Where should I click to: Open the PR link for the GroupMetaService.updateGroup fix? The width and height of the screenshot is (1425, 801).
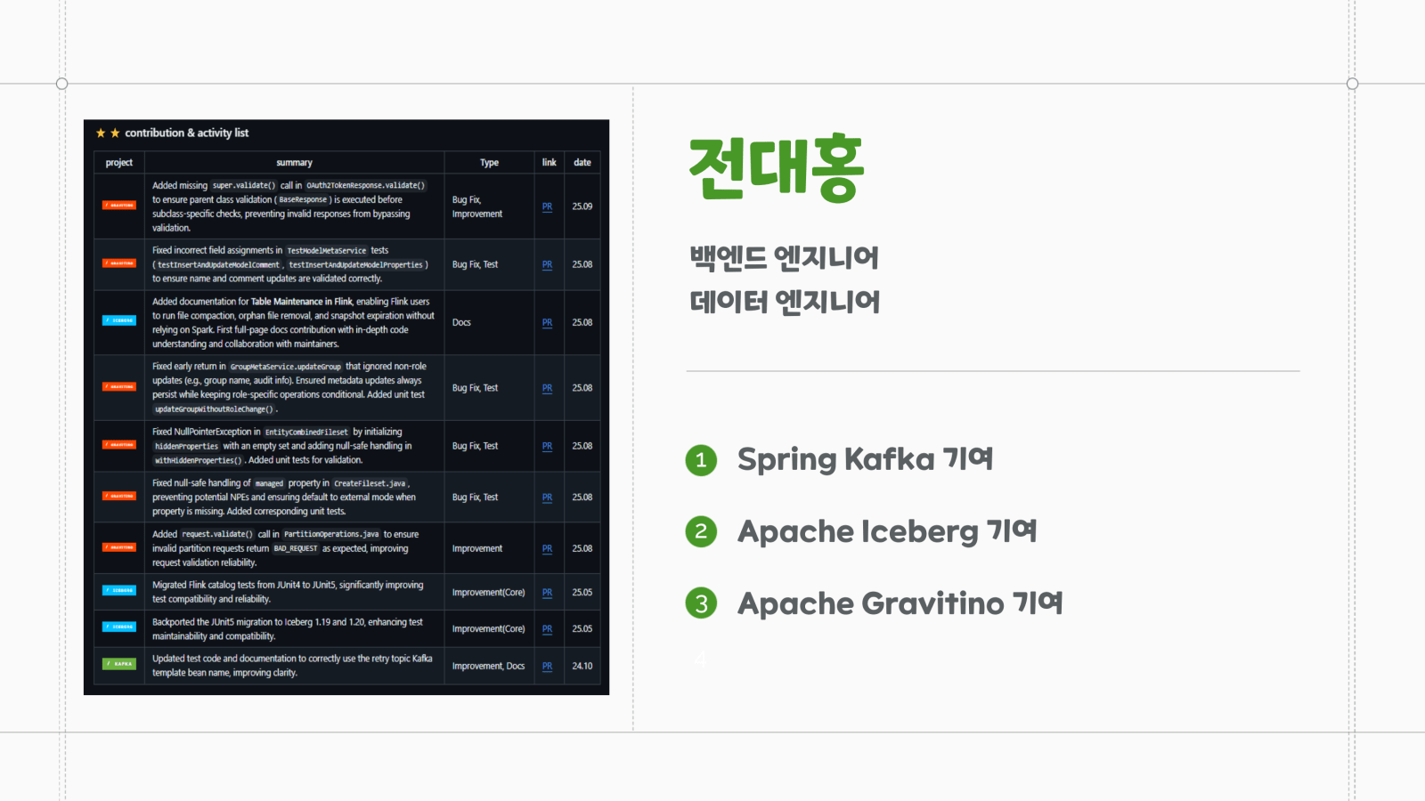tap(547, 388)
